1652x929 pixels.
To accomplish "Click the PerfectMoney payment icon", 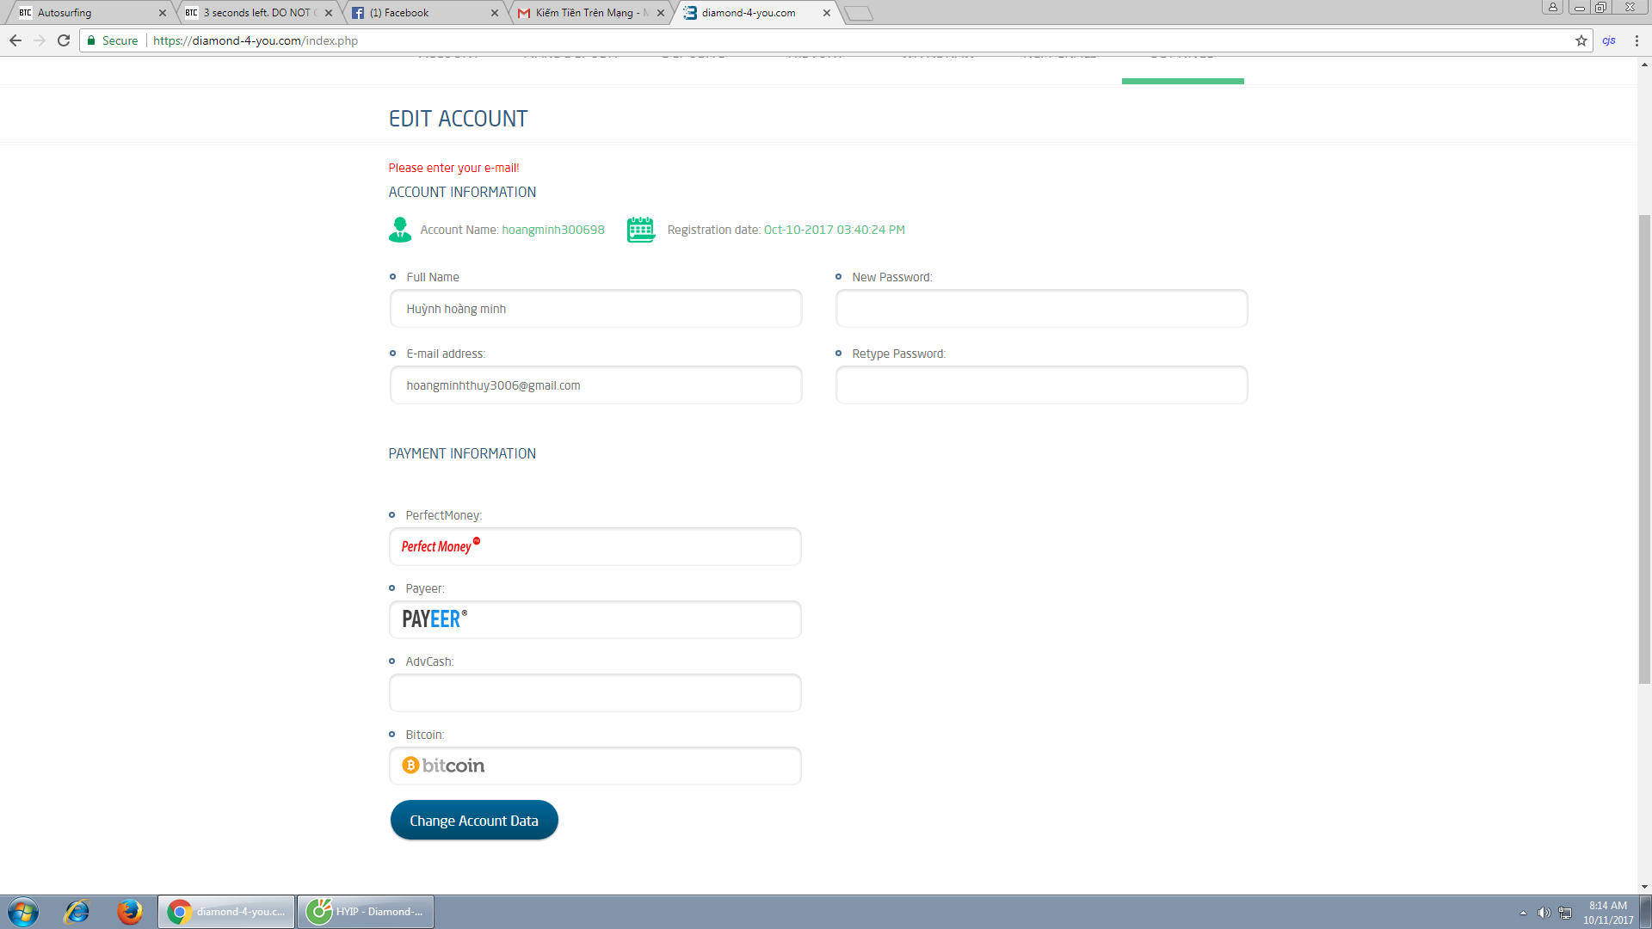I will 441,545.
